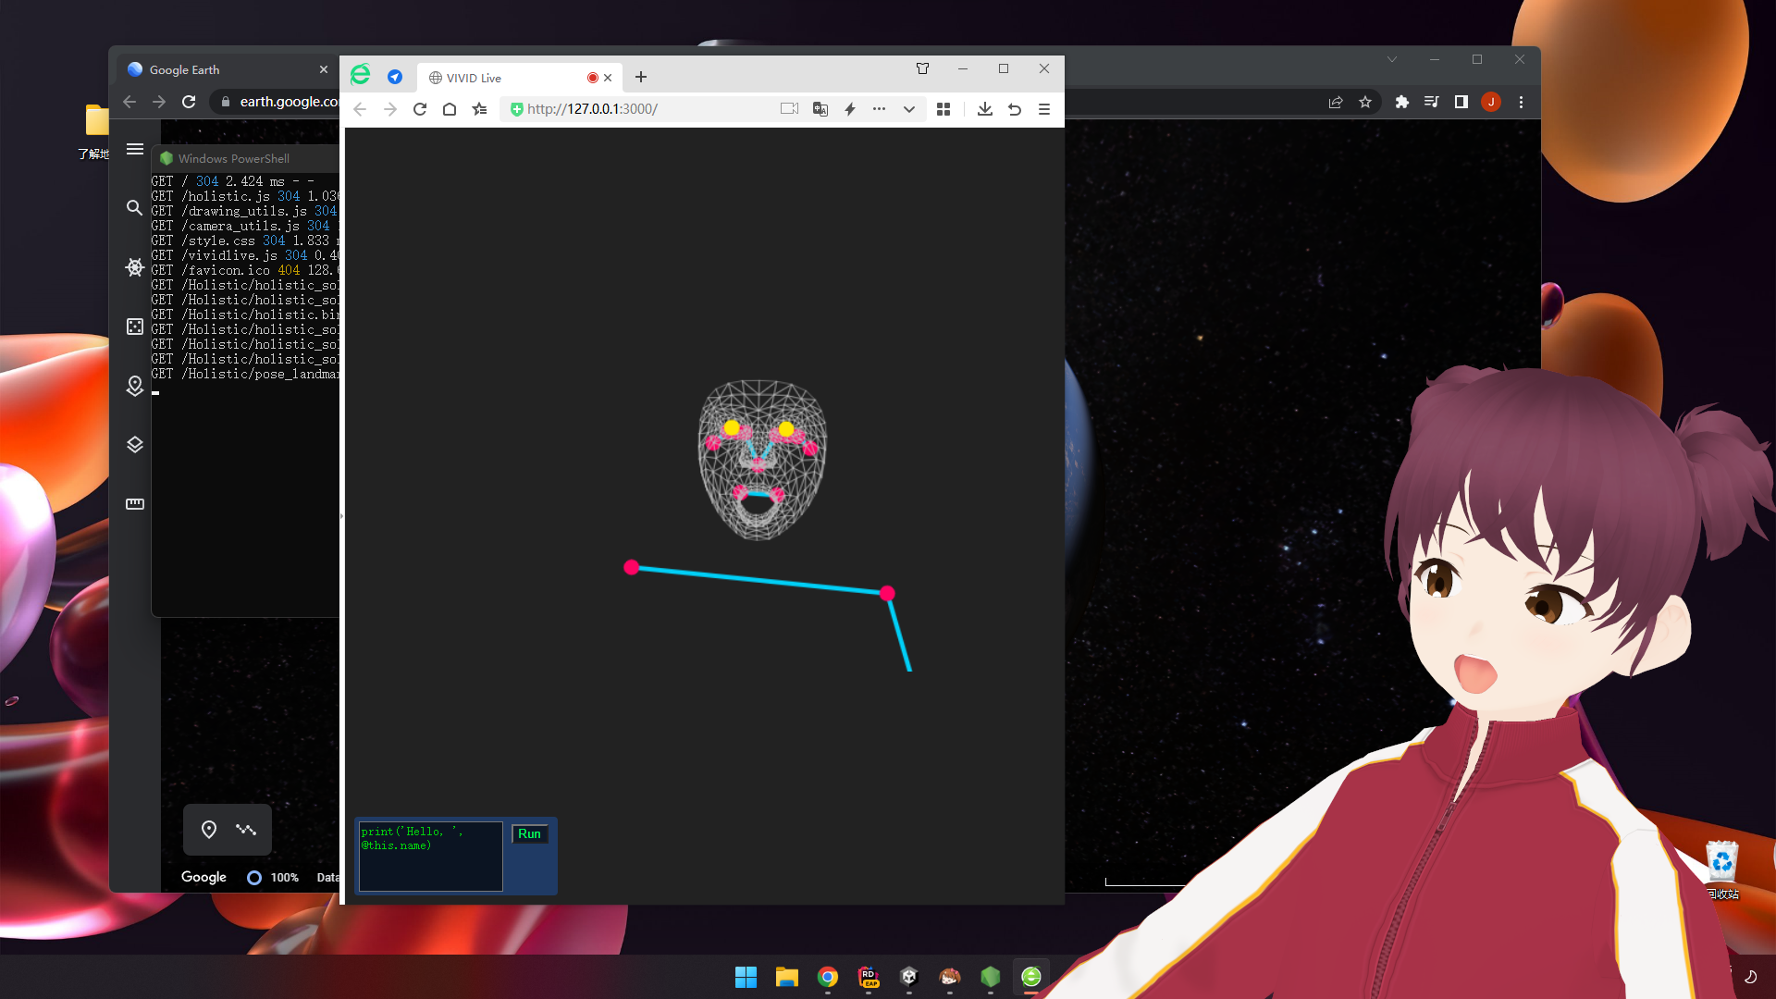Open the 360 browser hamburger menu
The image size is (1776, 999).
point(1044,109)
